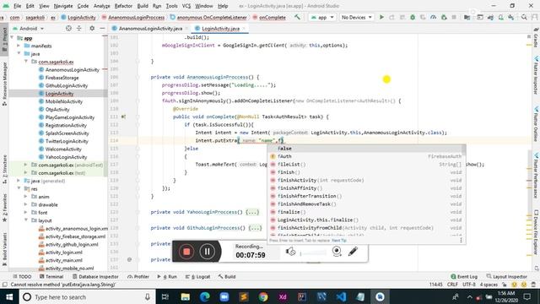Open the Layout Inspector

507,277
